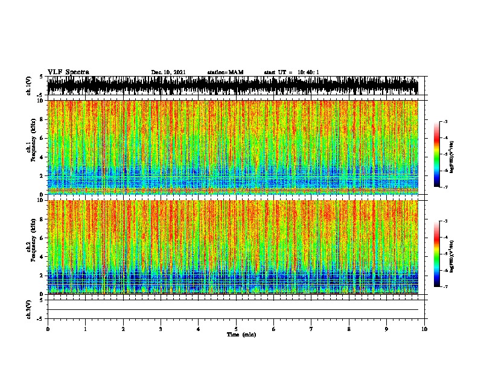
Task: Click time axis tick label "9"
Action: [386, 329]
